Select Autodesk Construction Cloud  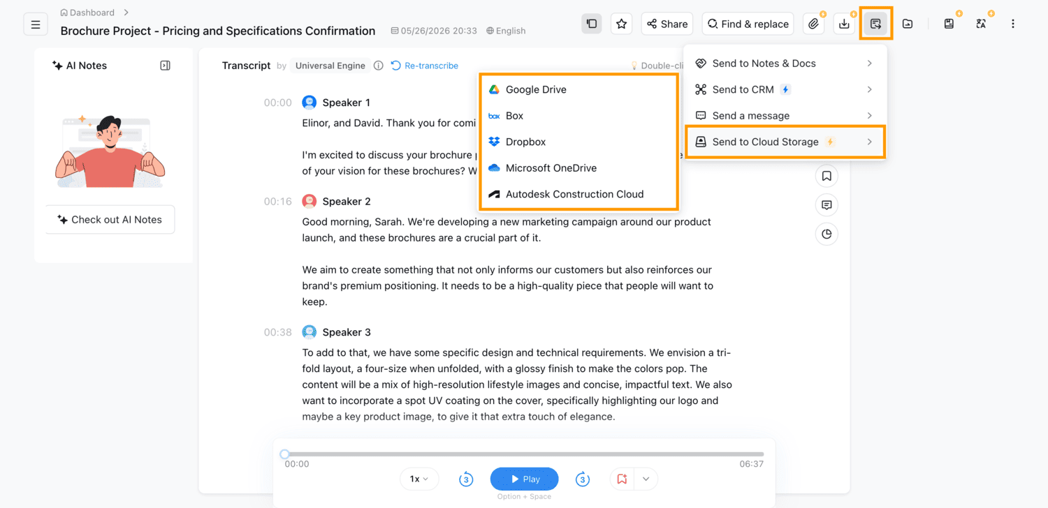(x=578, y=194)
